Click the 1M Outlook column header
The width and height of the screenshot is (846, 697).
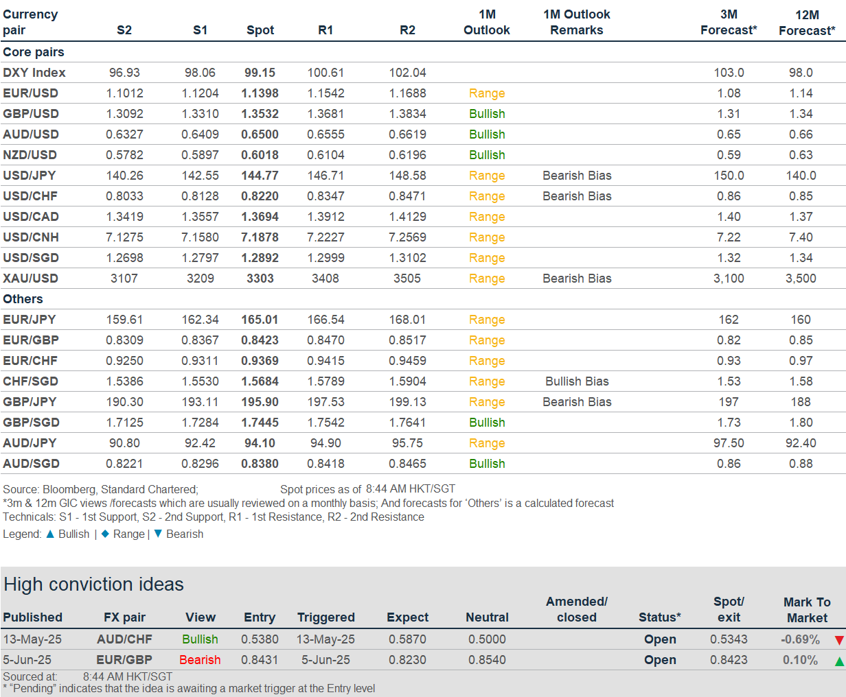[x=487, y=23]
